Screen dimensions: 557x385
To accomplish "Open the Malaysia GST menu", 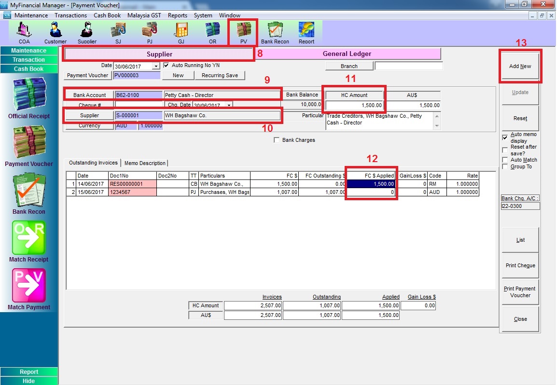I will point(144,15).
